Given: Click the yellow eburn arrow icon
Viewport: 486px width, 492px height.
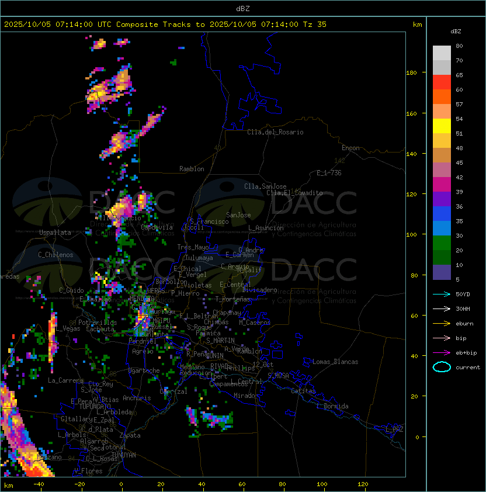Looking at the screenshot, I should click(x=442, y=324).
